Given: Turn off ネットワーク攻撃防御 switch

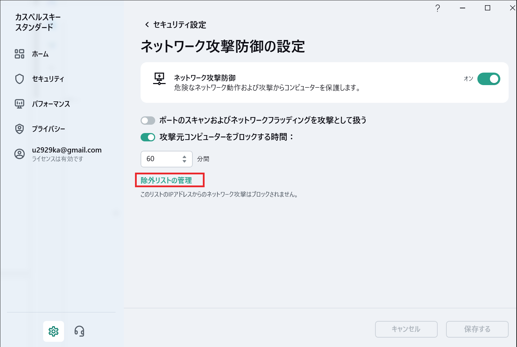Looking at the screenshot, I should [x=488, y=79].
